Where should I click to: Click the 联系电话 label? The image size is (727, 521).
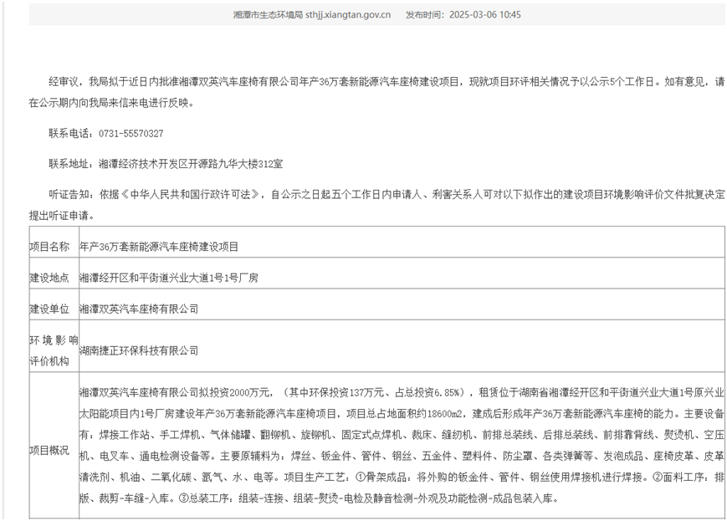tap(69, 134)
